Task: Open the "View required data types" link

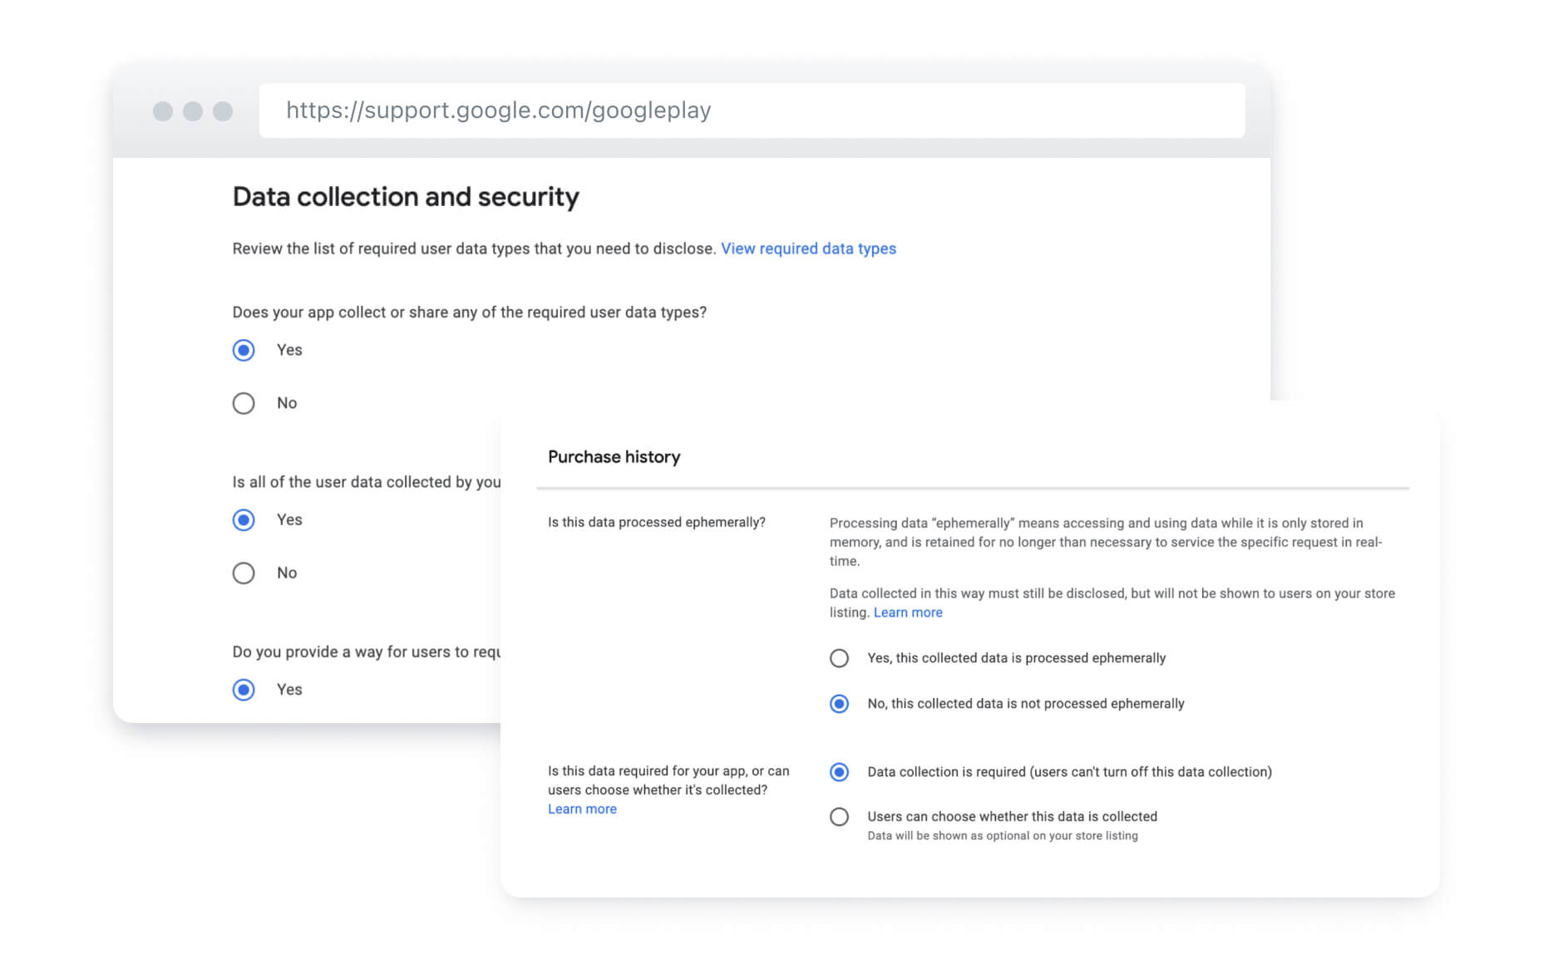Action: [808, 248]
